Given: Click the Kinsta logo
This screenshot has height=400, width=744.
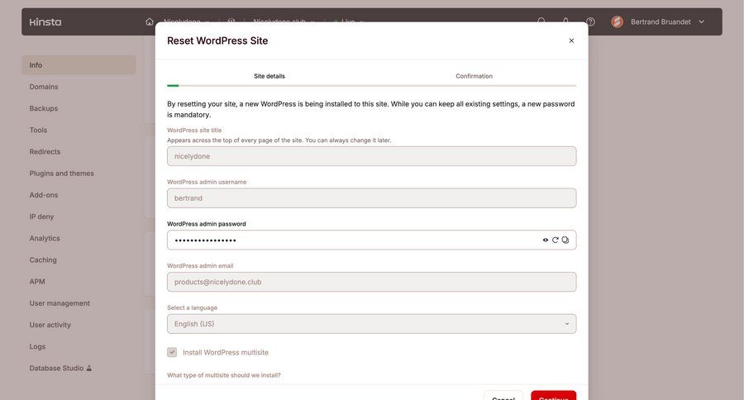Looking at the screenshot, I should (x=45, y=21).
